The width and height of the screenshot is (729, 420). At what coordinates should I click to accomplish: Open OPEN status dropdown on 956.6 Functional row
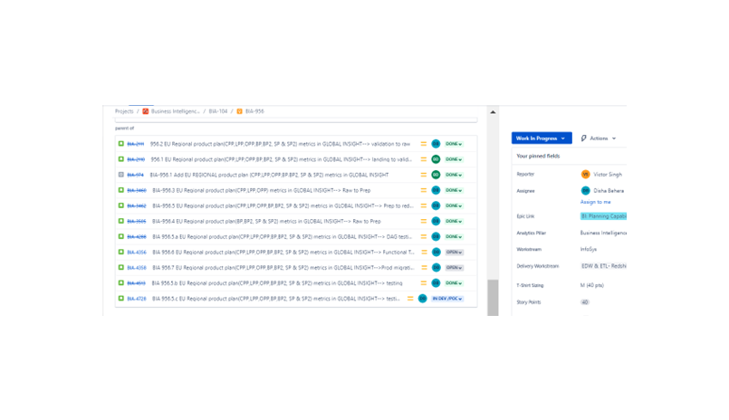(454, 252)
